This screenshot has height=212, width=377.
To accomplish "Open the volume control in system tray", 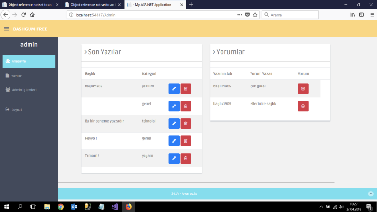I will pos(341,207).
